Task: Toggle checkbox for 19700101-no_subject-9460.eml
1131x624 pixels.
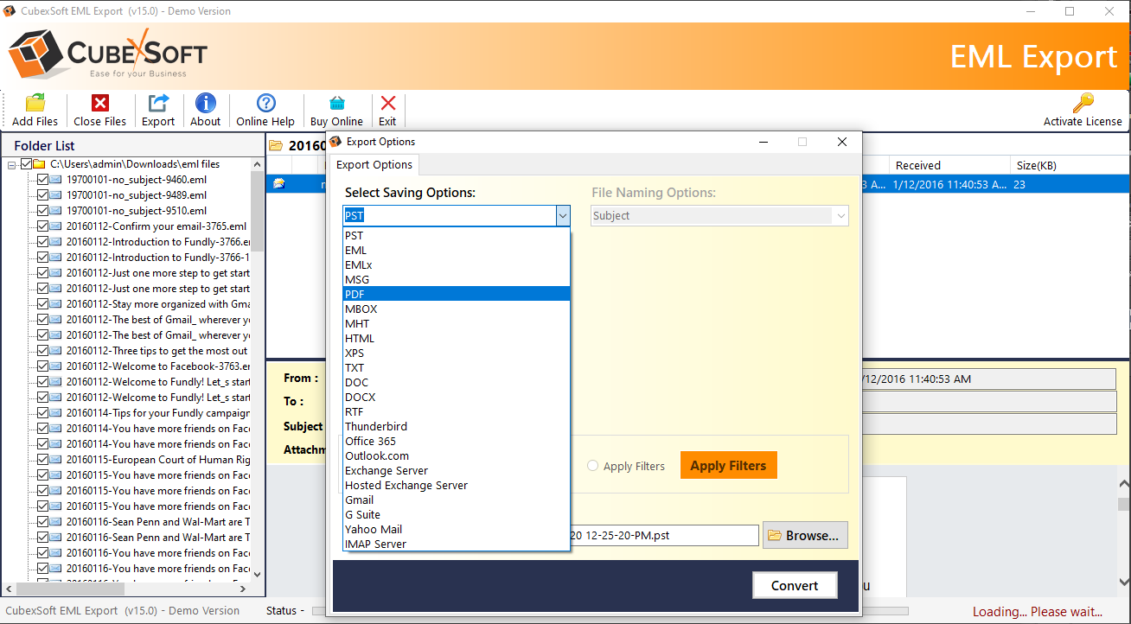Action: (42, 180)
